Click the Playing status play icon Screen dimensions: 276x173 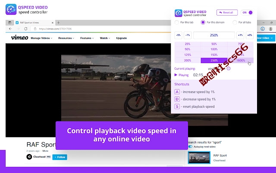(x=176, y=75)
